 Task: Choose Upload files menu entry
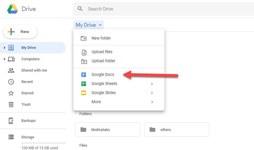tap(102, 52)
